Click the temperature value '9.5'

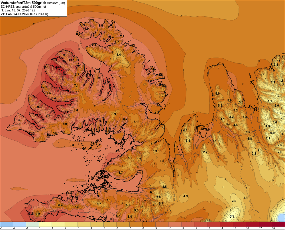point(48,116)
